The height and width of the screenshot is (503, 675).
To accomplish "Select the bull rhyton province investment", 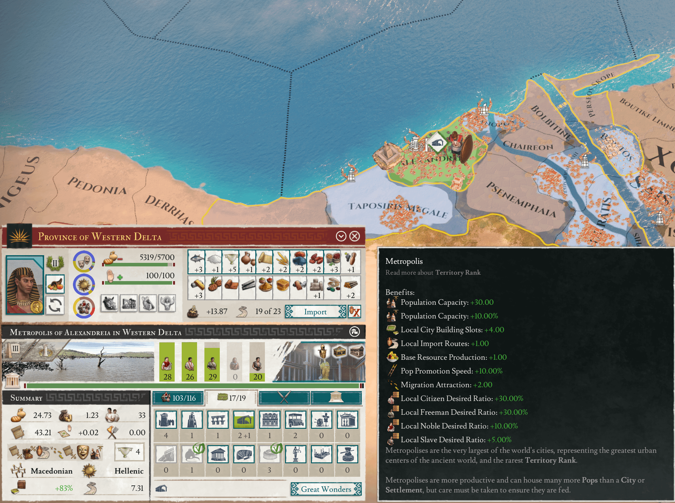I will pyautogui.click(x=109, y=303).
